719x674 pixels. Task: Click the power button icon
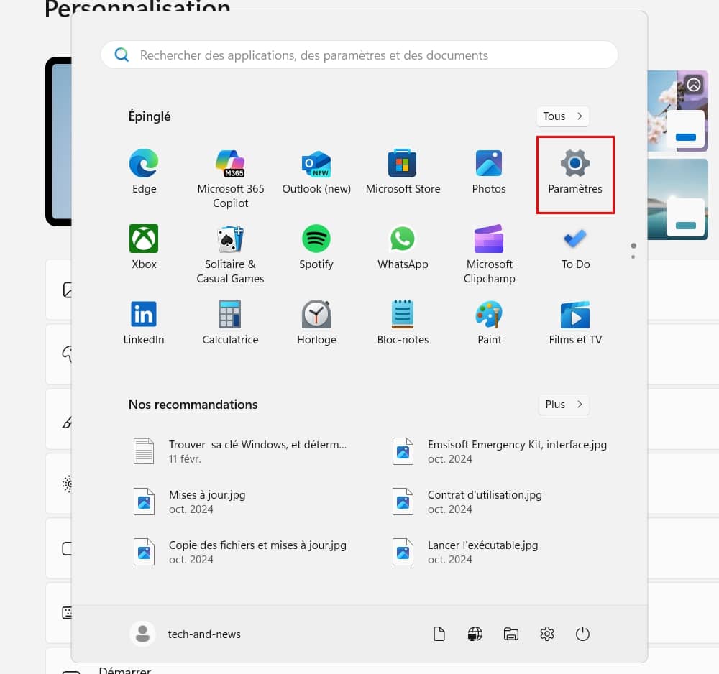(x=583, y=634)
